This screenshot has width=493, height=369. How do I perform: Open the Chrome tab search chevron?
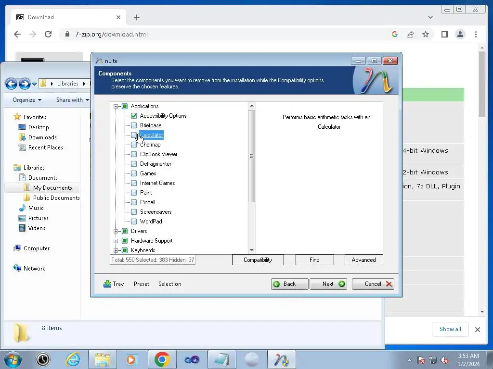(430, 17)
